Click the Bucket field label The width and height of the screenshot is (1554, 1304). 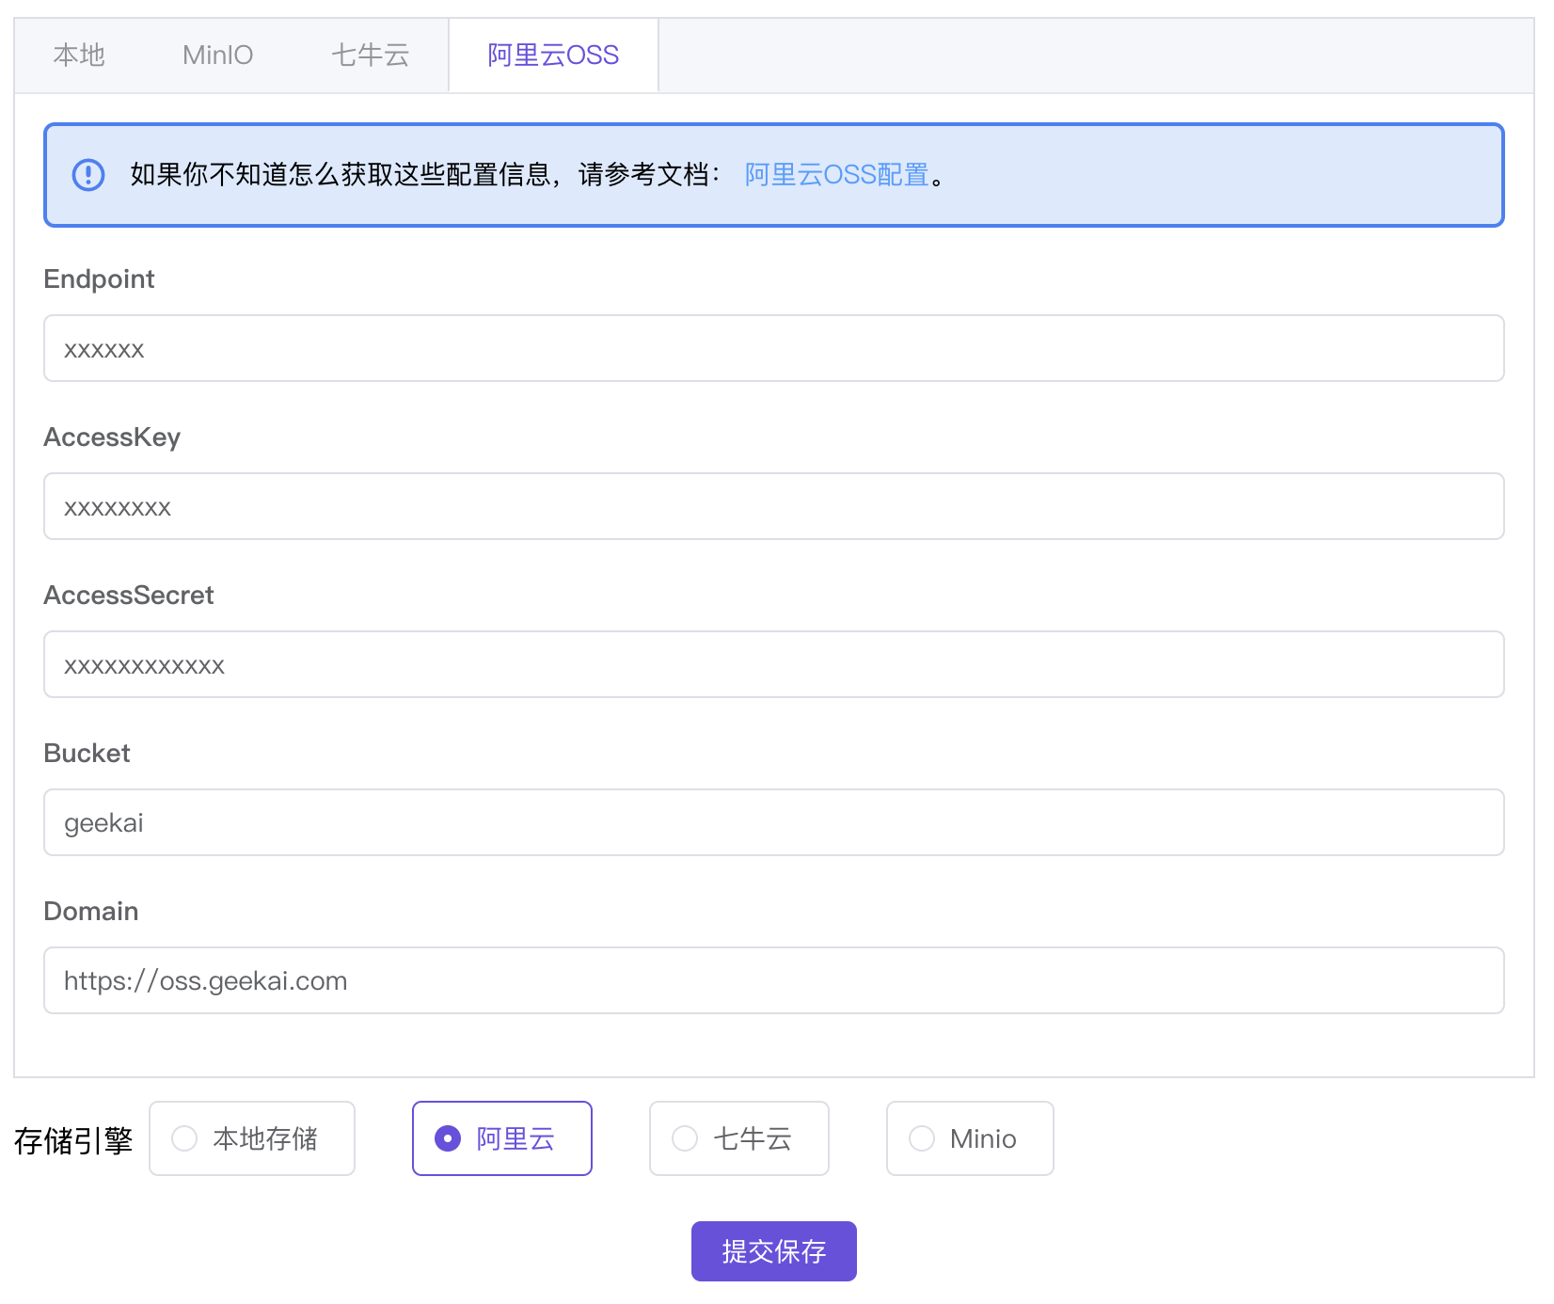coord(87,754)
